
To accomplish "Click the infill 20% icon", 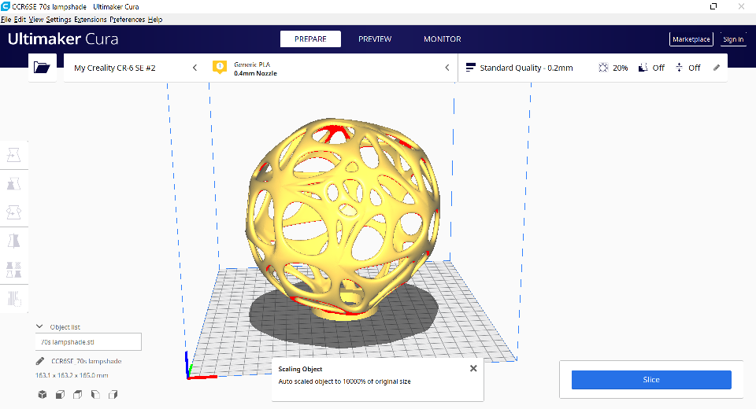I will pos(603,68).
